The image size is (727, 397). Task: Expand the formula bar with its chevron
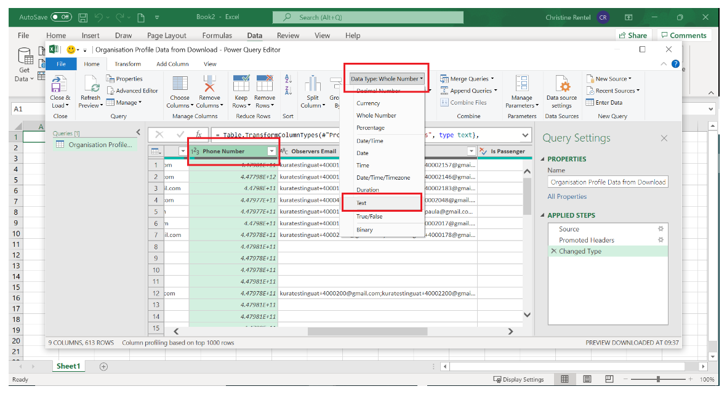(x=525, y=135)
